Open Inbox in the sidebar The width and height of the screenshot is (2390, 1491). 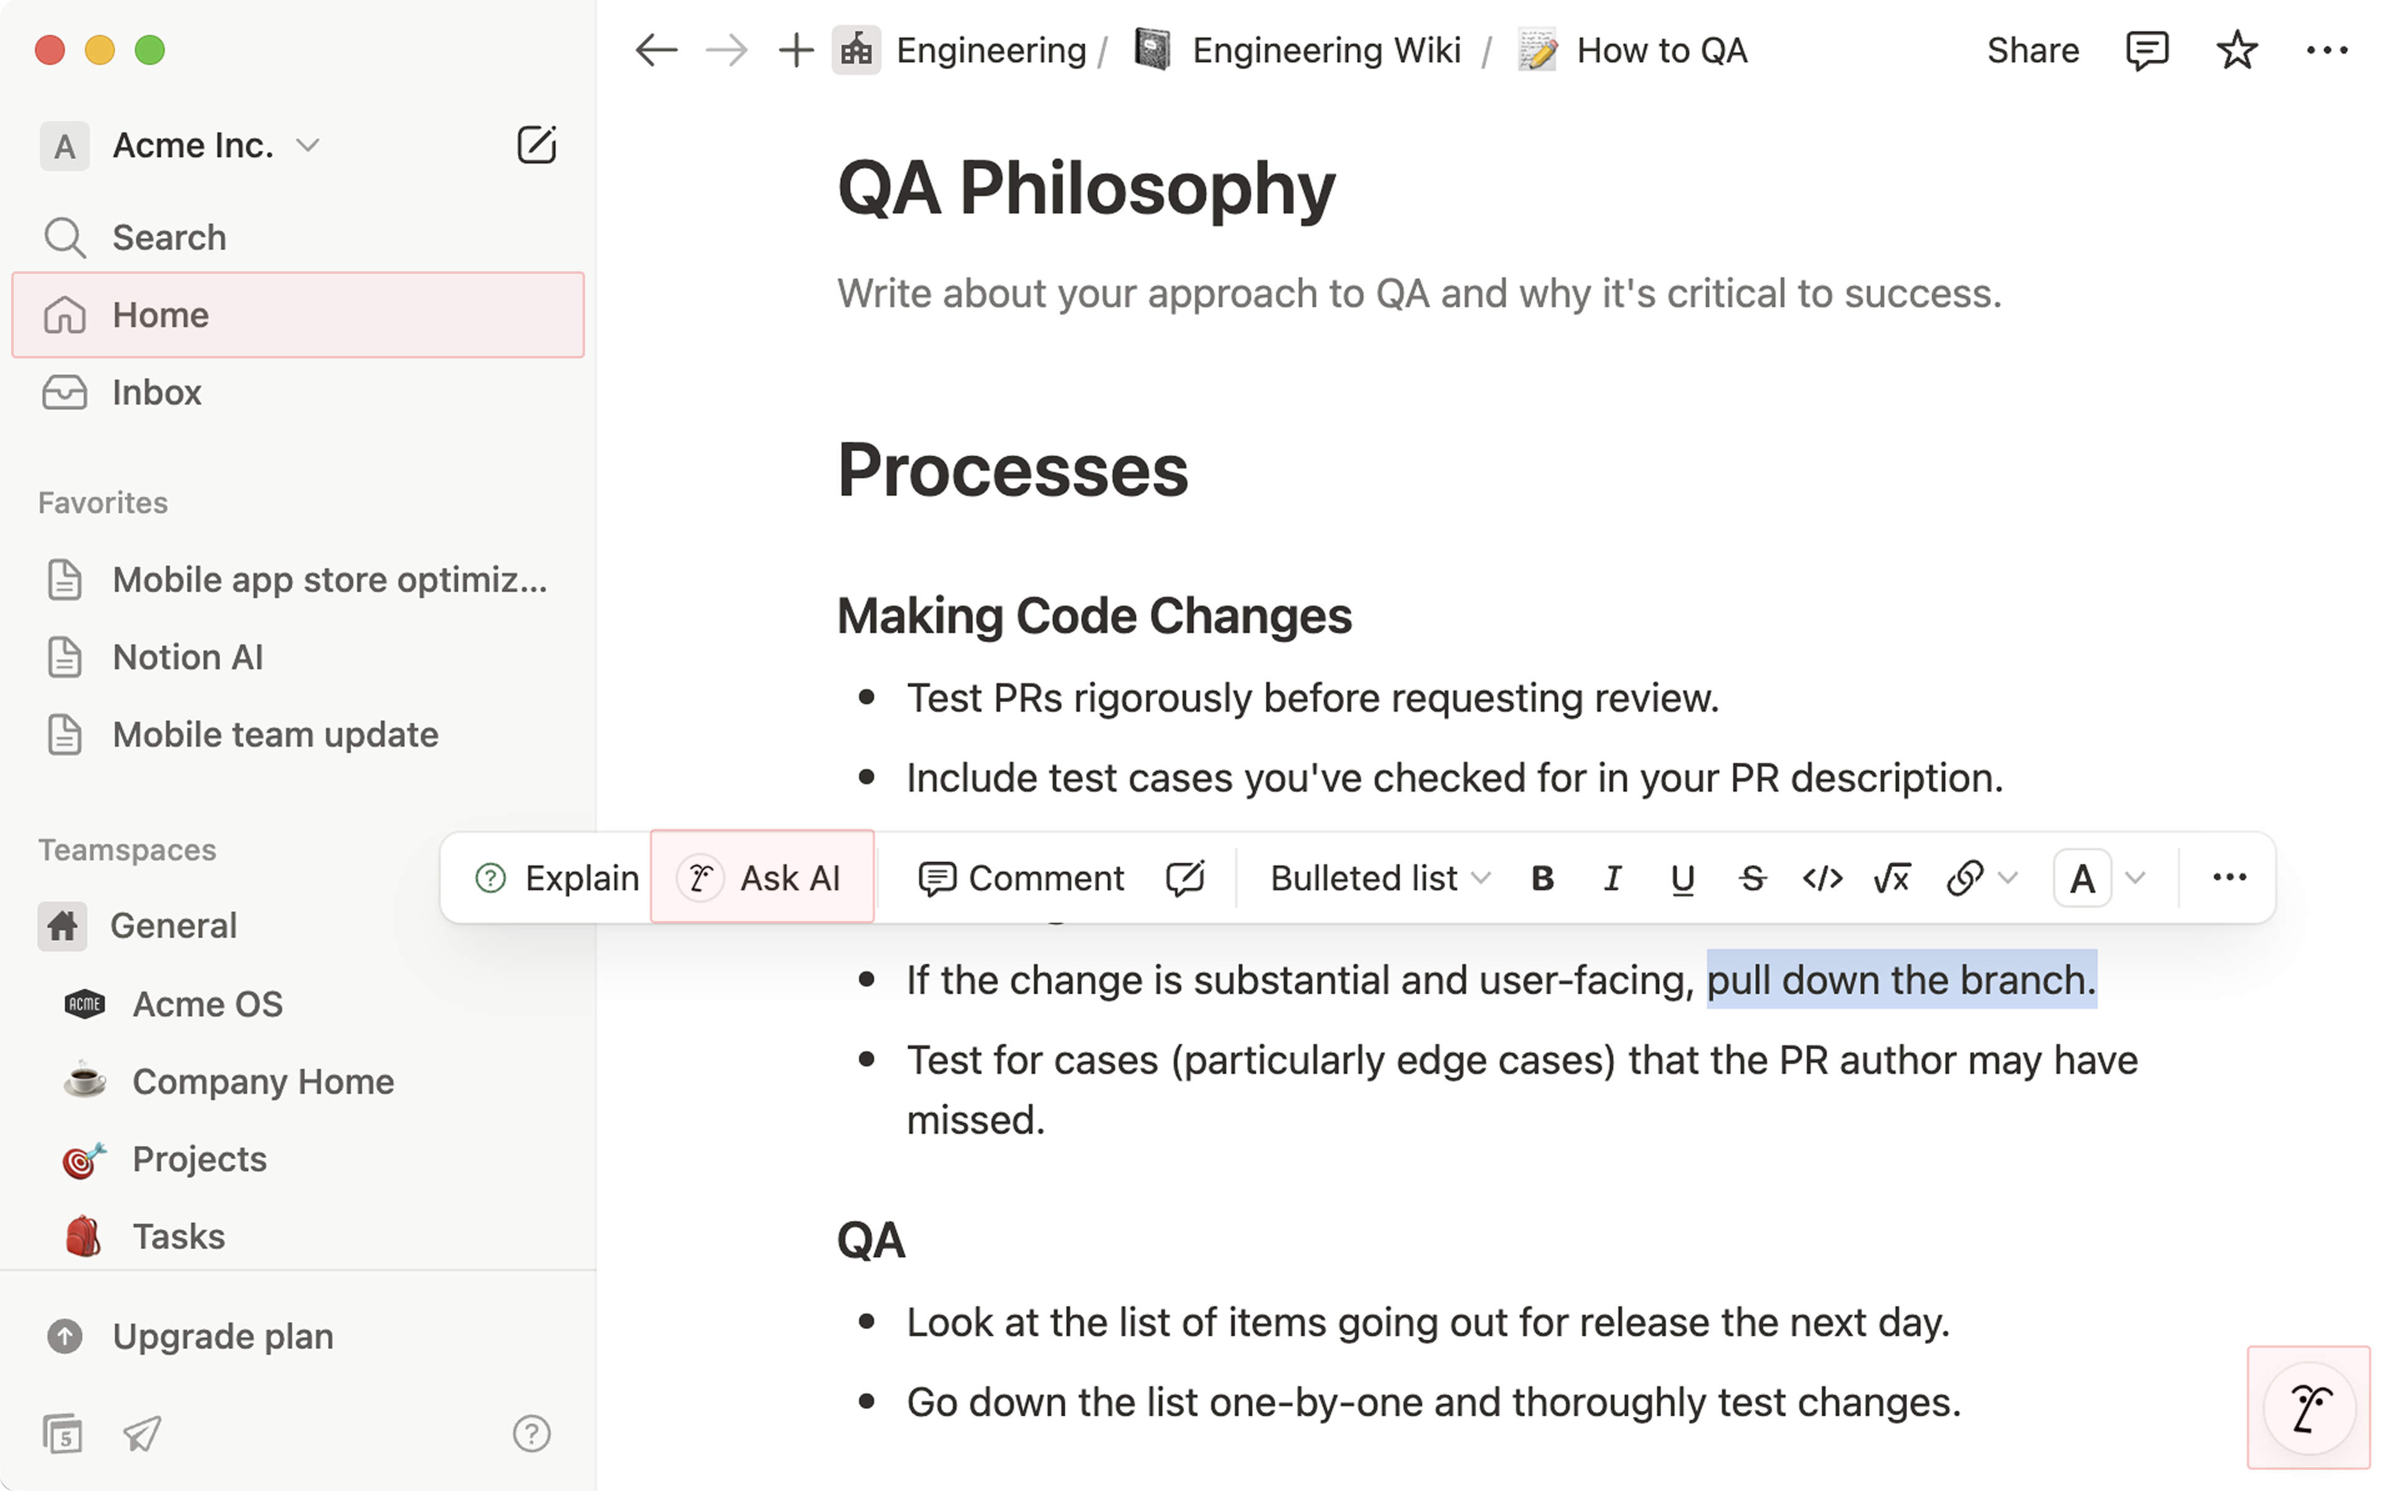tap(156, 393)
